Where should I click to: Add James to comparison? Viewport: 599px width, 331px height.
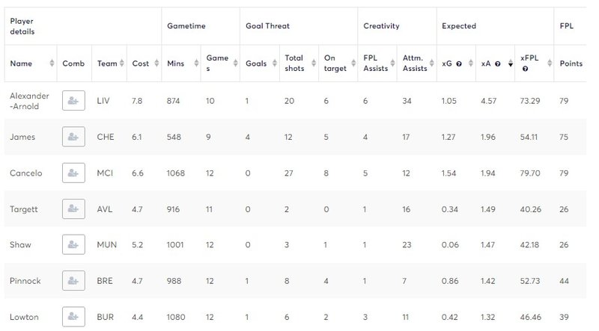pos(73,137)
